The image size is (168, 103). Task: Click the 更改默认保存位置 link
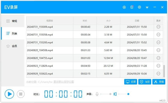64,82
